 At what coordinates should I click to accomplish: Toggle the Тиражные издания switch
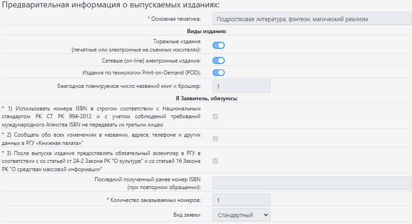coord(218,45)
